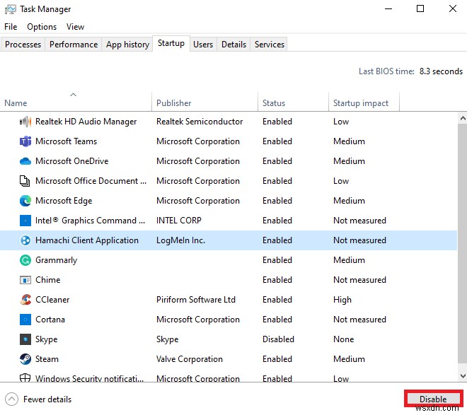Collapse view with Fewer details arrow
This screenshot has height=415, width=467.
click(11, 399)
